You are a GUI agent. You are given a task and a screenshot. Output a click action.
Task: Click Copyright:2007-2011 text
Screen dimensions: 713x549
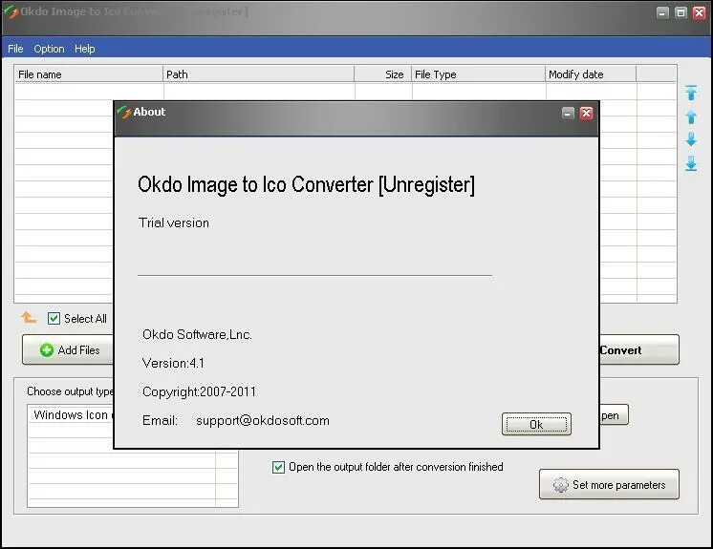(199, 391)
